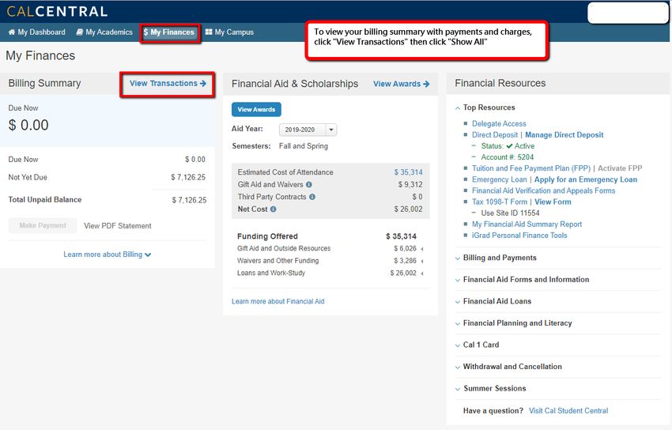Click the CalCentral logo
672x430 pixels.
(57, 11)
